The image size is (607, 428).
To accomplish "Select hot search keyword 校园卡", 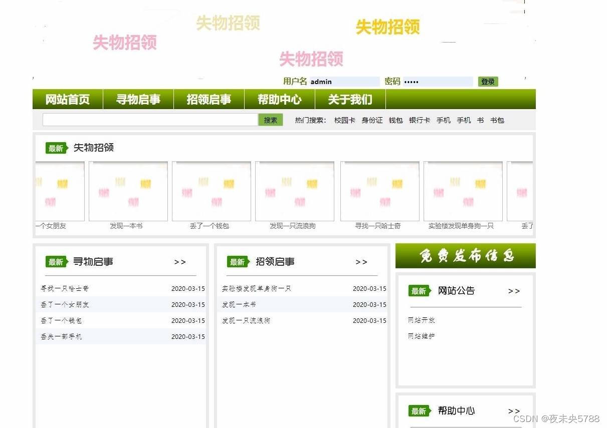I will (x=344, y=120).
